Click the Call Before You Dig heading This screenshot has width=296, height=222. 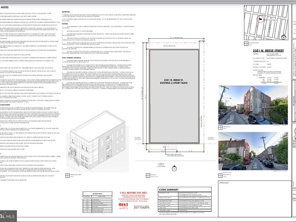click(134, 193)
